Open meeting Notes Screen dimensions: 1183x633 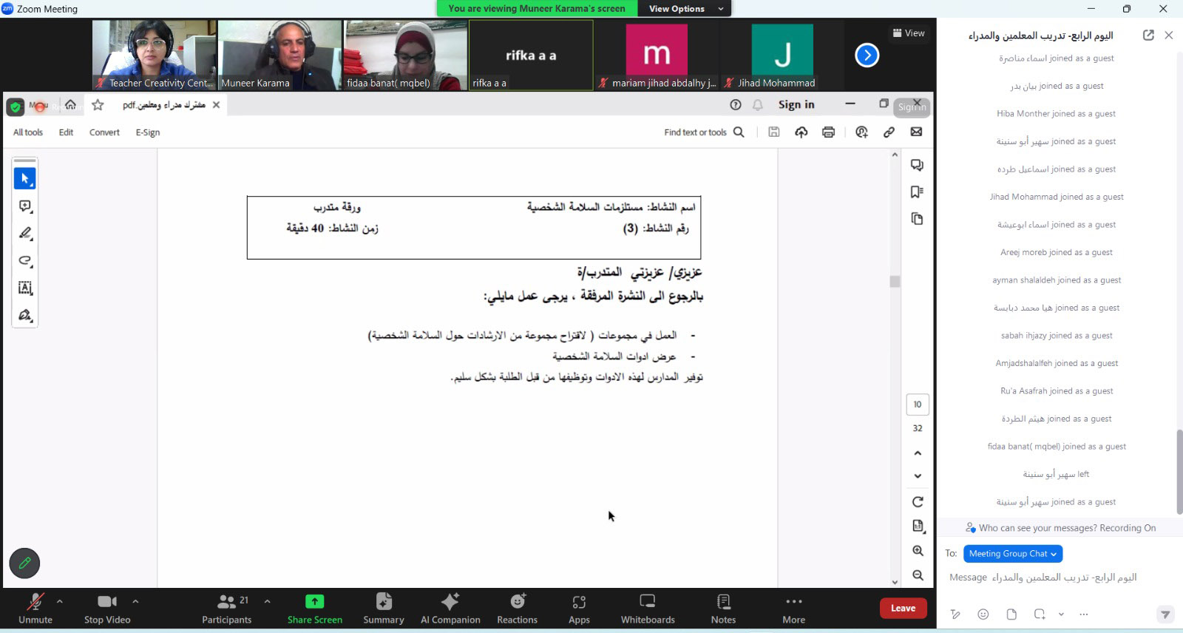click(x=723, y=608)
